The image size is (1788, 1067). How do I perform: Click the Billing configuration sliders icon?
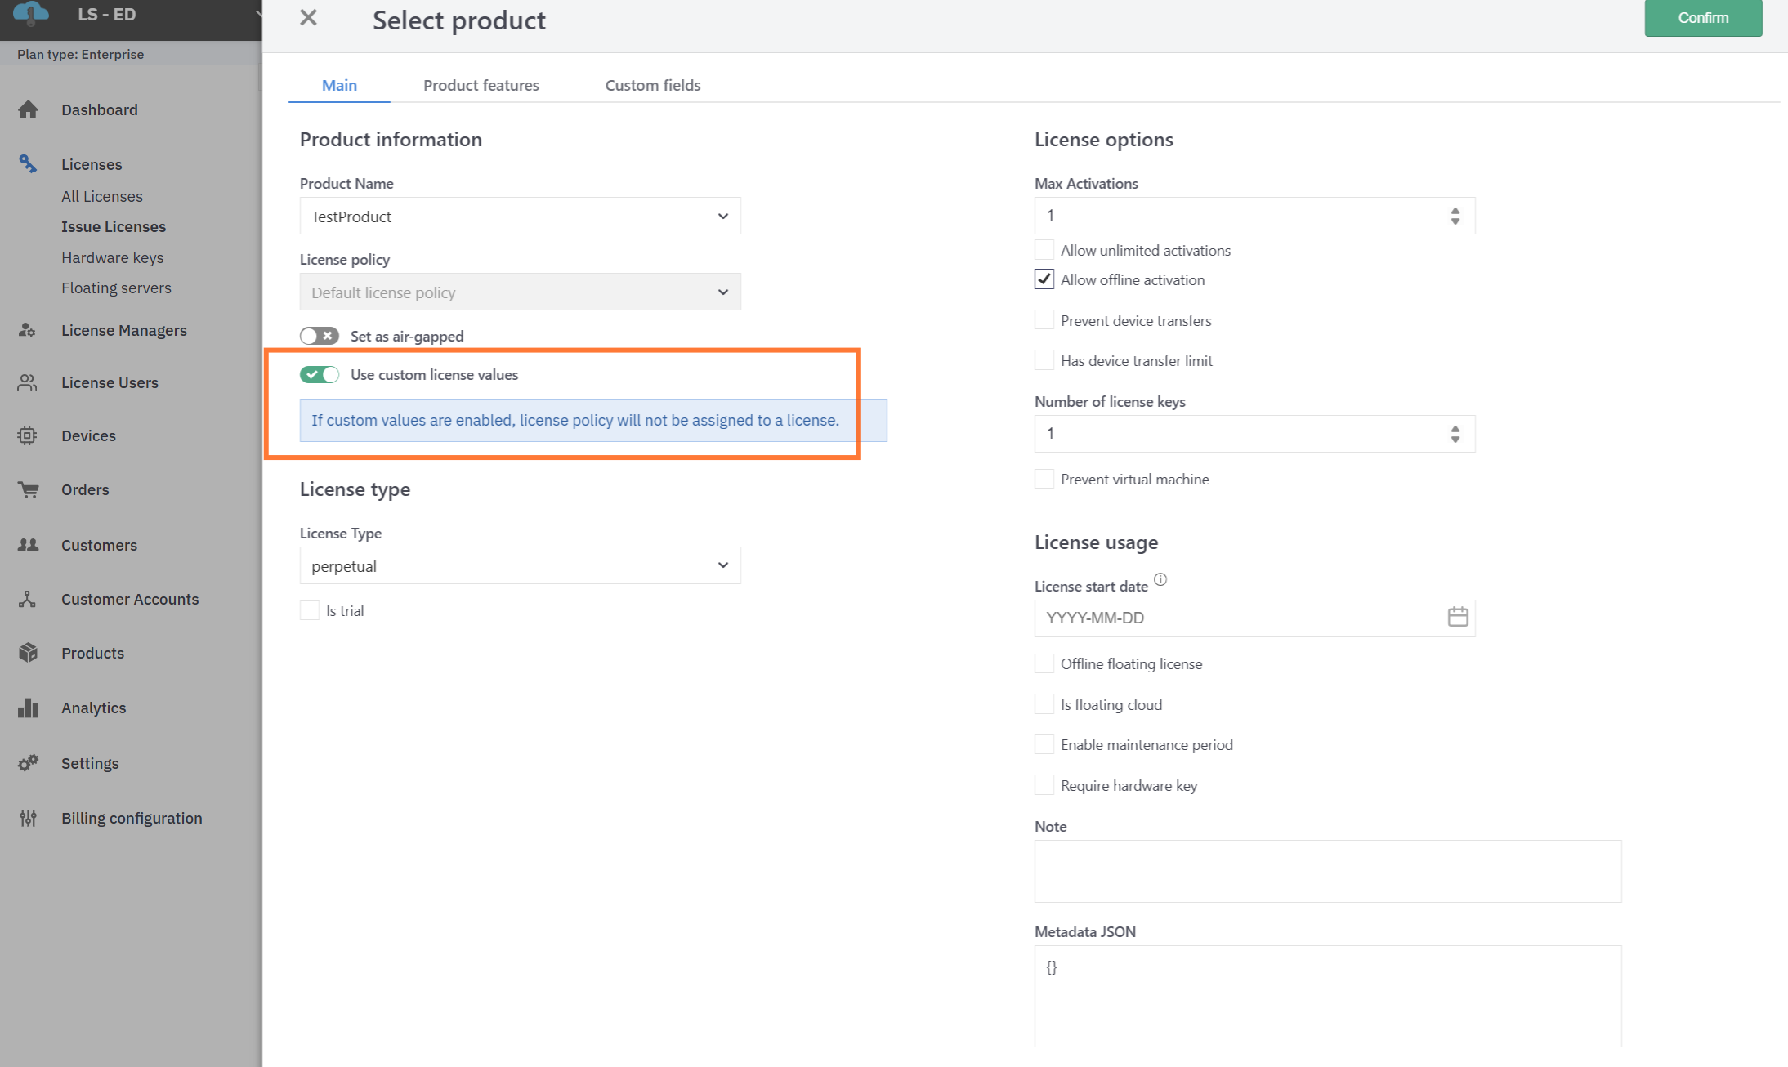click(x=29, y=818)
